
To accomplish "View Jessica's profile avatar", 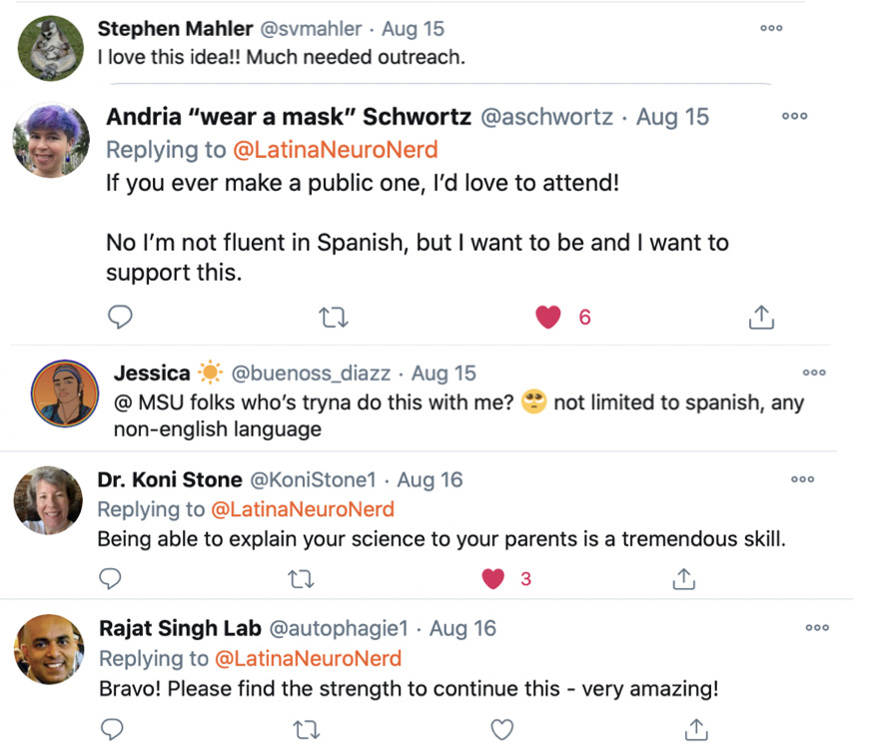I will 64,393.
